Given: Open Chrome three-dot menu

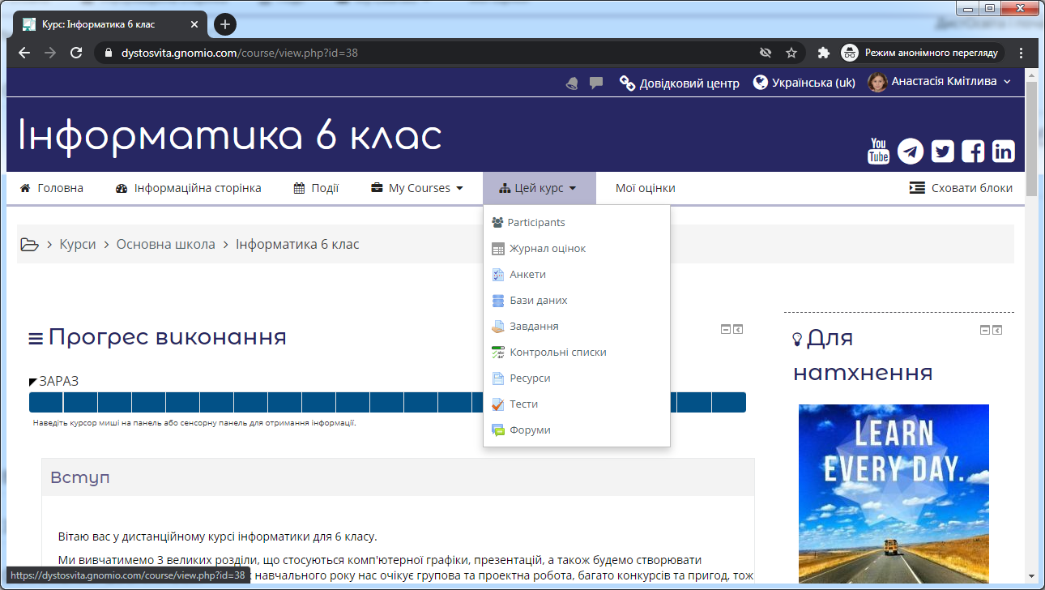Looking at the screenshot, I should click(1021, 53).
